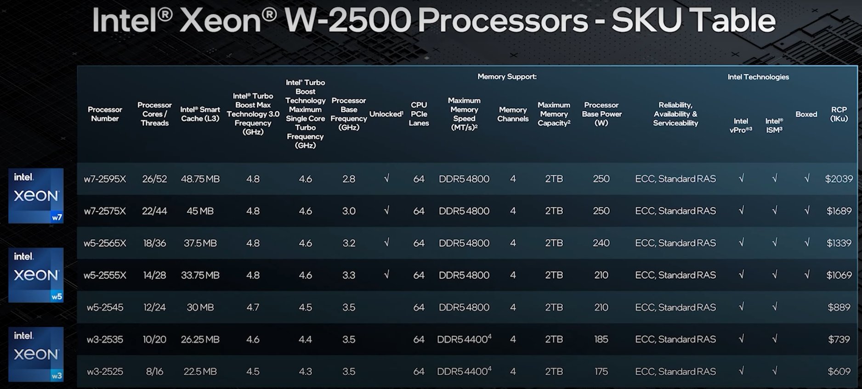The width and height of the screenshot is (862, 389).
Task: Click the Boxed checkmark in w5-2555X row
Action: (x=807, y=275)
